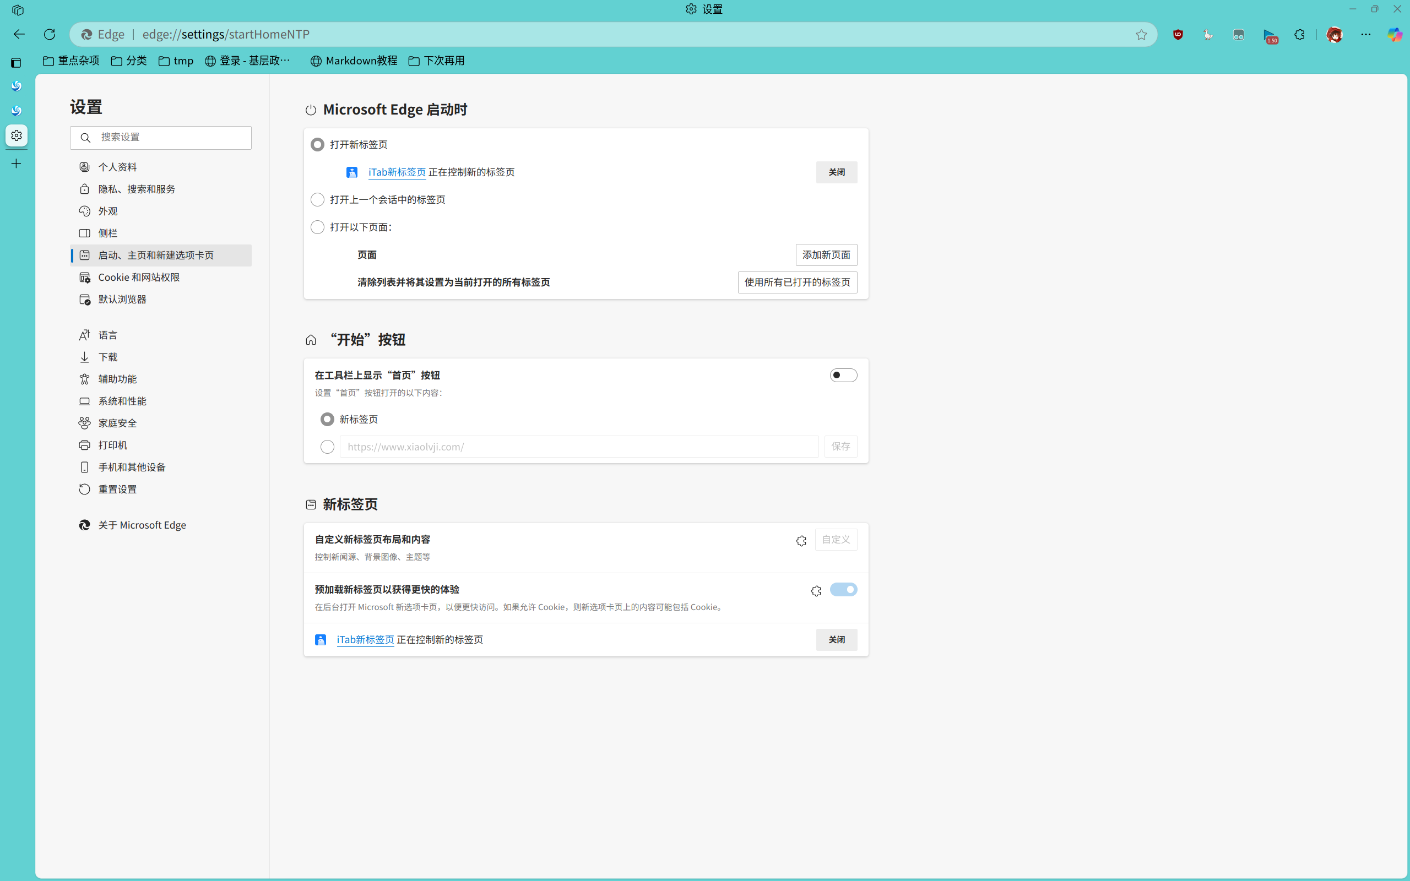Screen dimensions: 1410x881
Task: Open the tab actions menu icon
Action: coord(17,62)
